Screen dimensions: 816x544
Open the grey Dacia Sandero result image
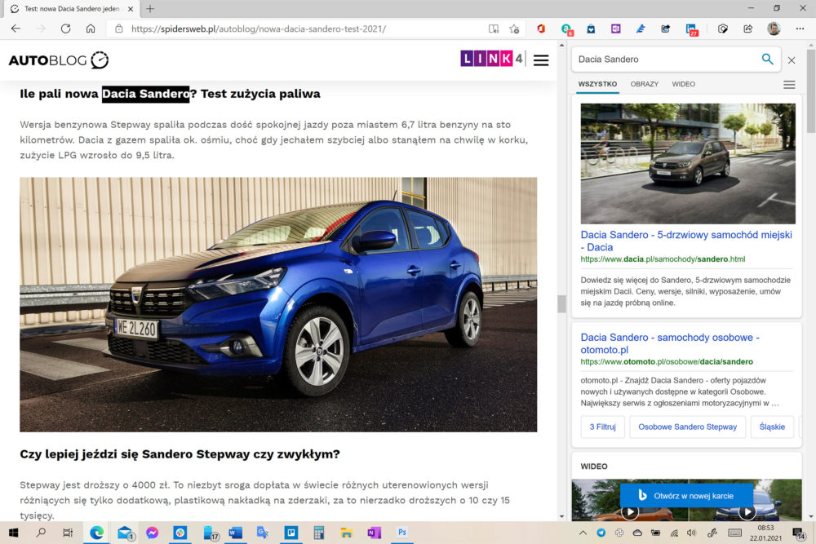(688, 163)
